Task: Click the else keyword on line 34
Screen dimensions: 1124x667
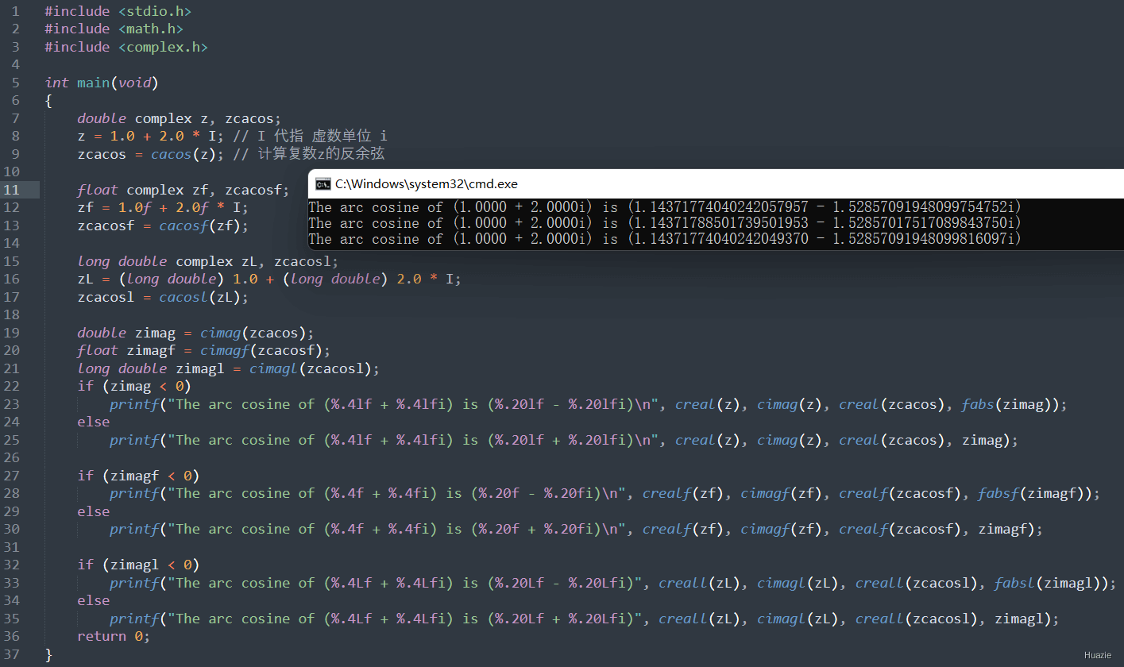Action: click(94, 600)
